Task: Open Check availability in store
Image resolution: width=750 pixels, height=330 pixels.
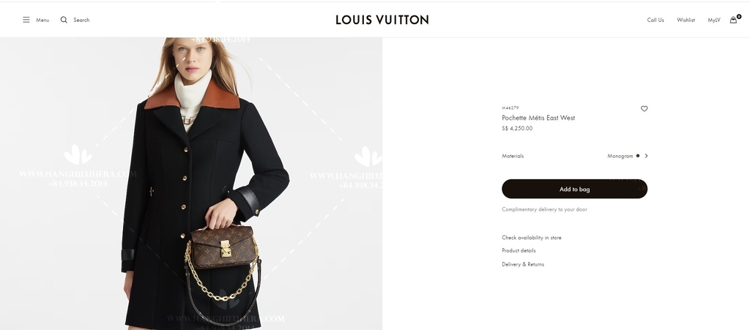Action: coord(532,237)
